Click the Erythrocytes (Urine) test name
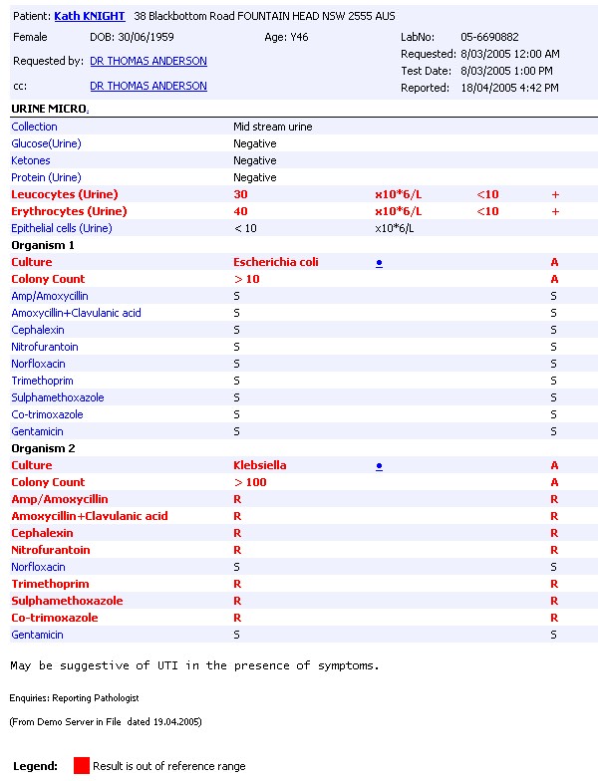 pos(69,212)
